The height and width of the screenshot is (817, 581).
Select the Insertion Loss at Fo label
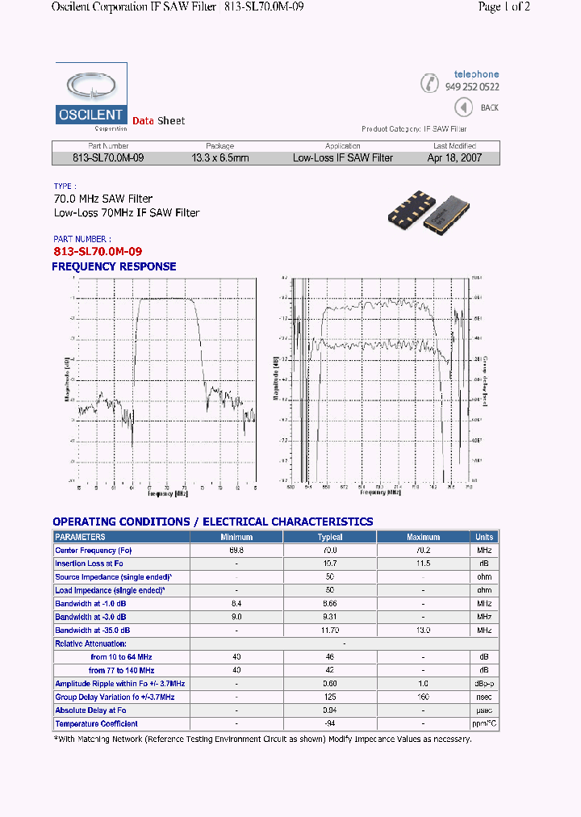89,564
